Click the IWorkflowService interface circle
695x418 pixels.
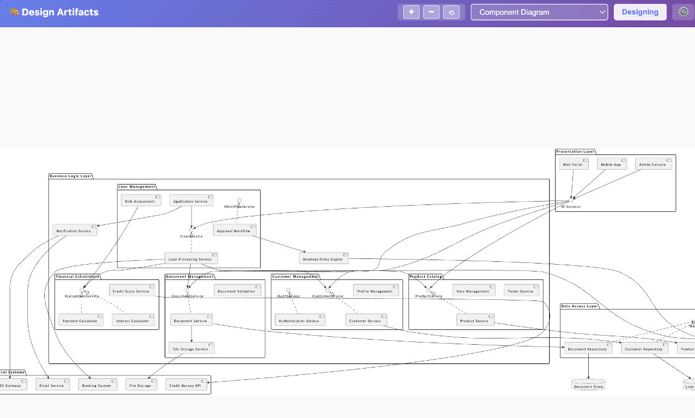tap(239, 200)
